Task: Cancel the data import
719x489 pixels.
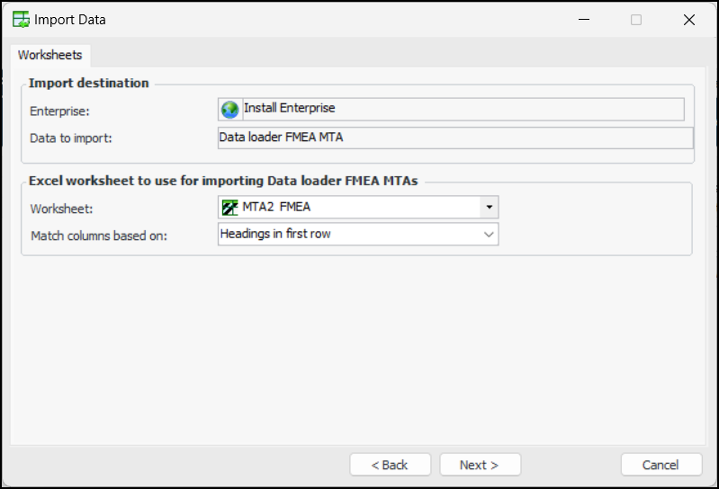Action: pos(661,465)
